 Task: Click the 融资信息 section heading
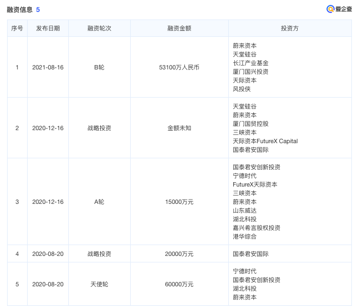(x=20, y=10)
